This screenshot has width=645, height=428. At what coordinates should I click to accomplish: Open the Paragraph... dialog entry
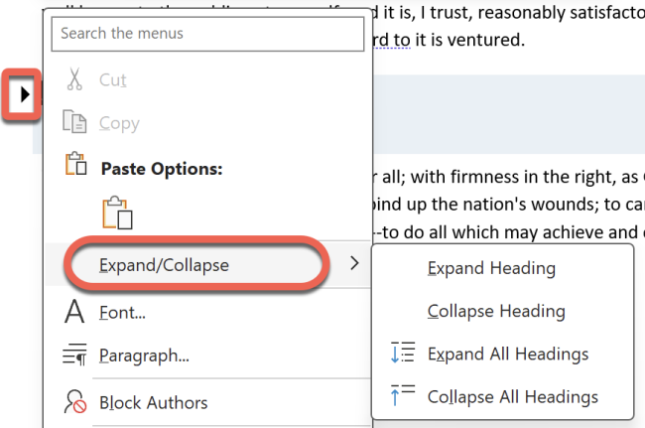click(144, 356)
